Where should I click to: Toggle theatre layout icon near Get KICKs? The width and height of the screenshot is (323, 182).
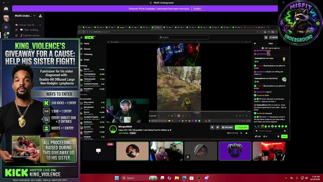266,37
